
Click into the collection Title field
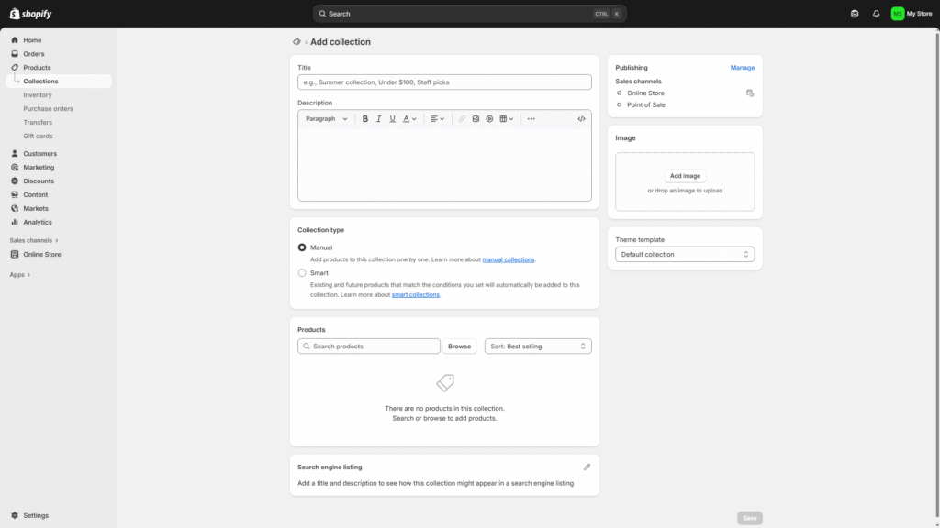click(x=444, y=82)
